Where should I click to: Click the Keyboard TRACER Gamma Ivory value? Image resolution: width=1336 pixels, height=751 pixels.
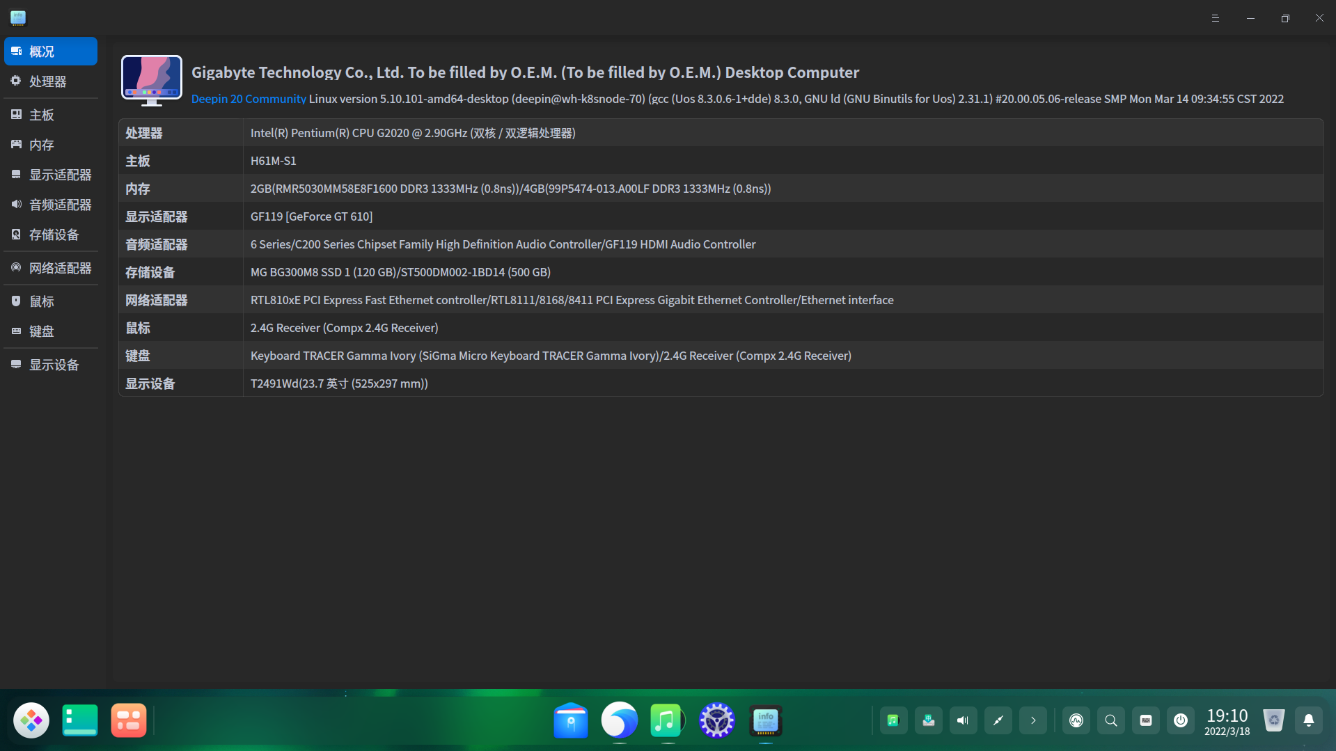click(x=551, y=356)
